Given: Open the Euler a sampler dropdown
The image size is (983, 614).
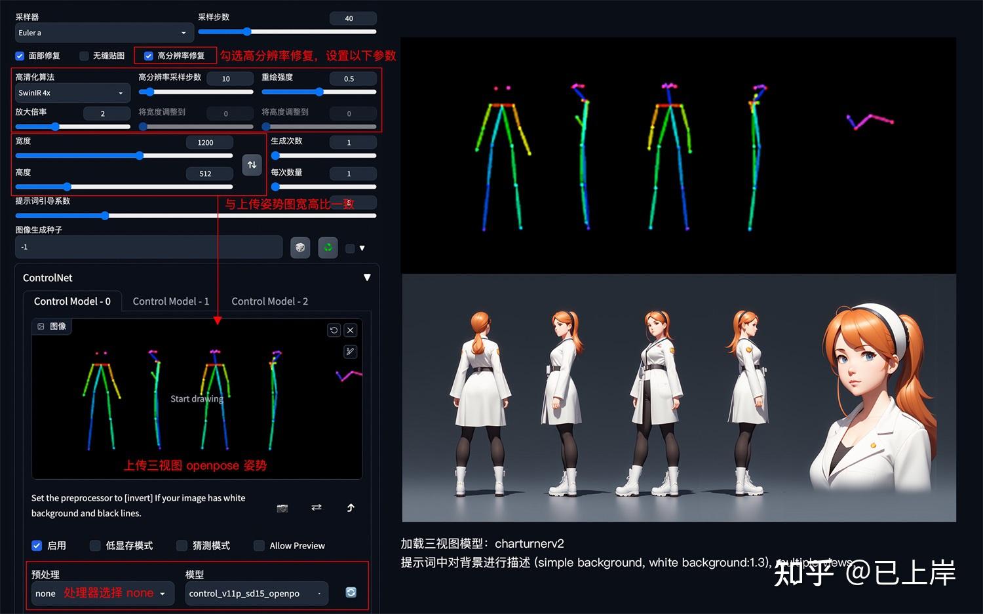Looking at the screenshot, I should (104, 32).
